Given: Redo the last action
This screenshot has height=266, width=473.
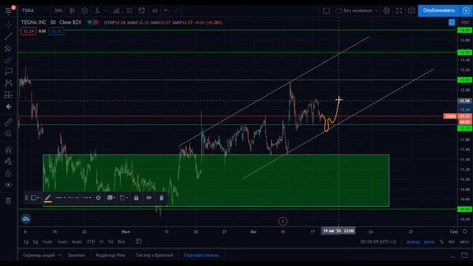Looking at the screenshot, I should [x=176, y=10].
